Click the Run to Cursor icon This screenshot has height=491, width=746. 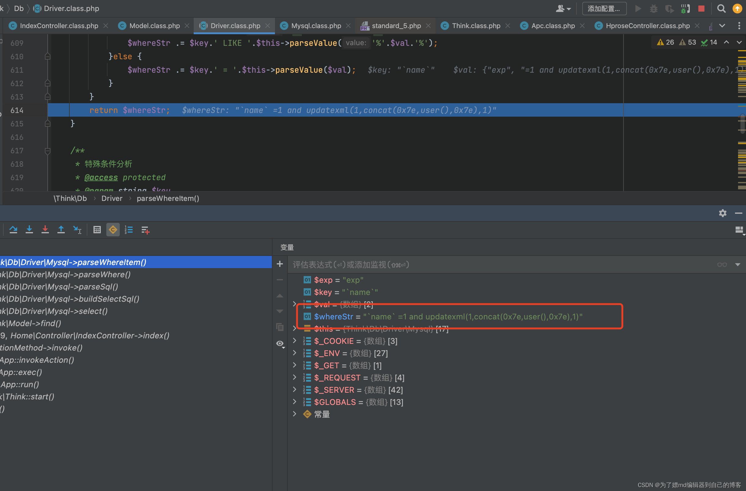click(77, 230)
